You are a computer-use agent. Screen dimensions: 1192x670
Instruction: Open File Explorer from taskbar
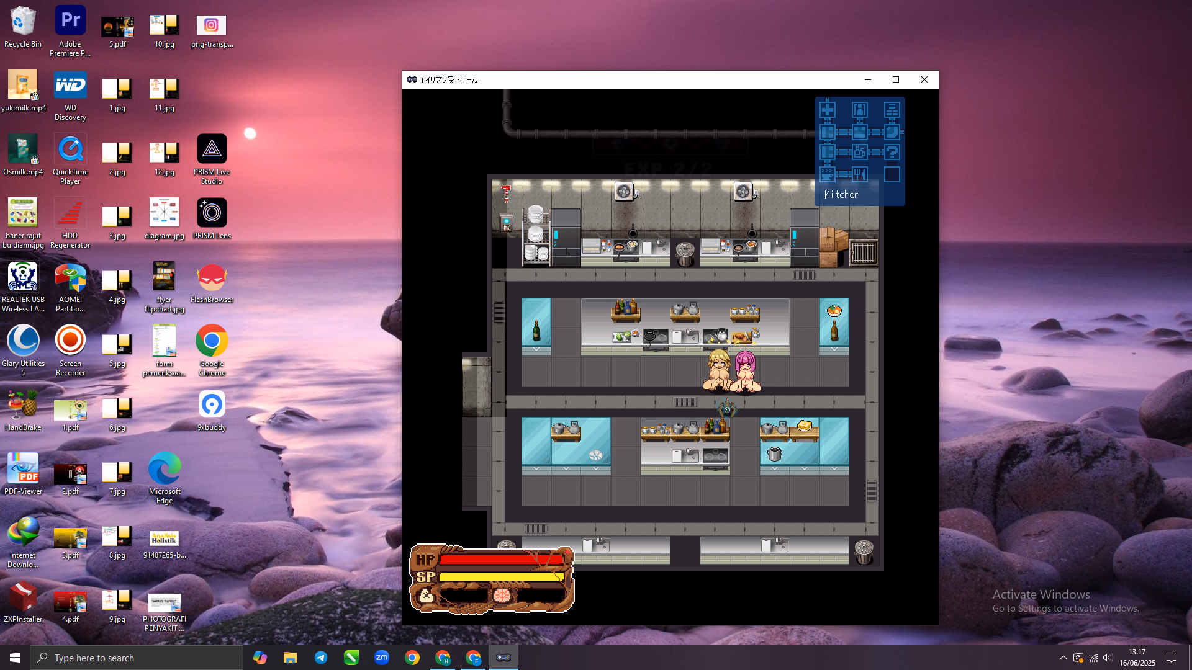pyautogui.click(x=290, y=658)
